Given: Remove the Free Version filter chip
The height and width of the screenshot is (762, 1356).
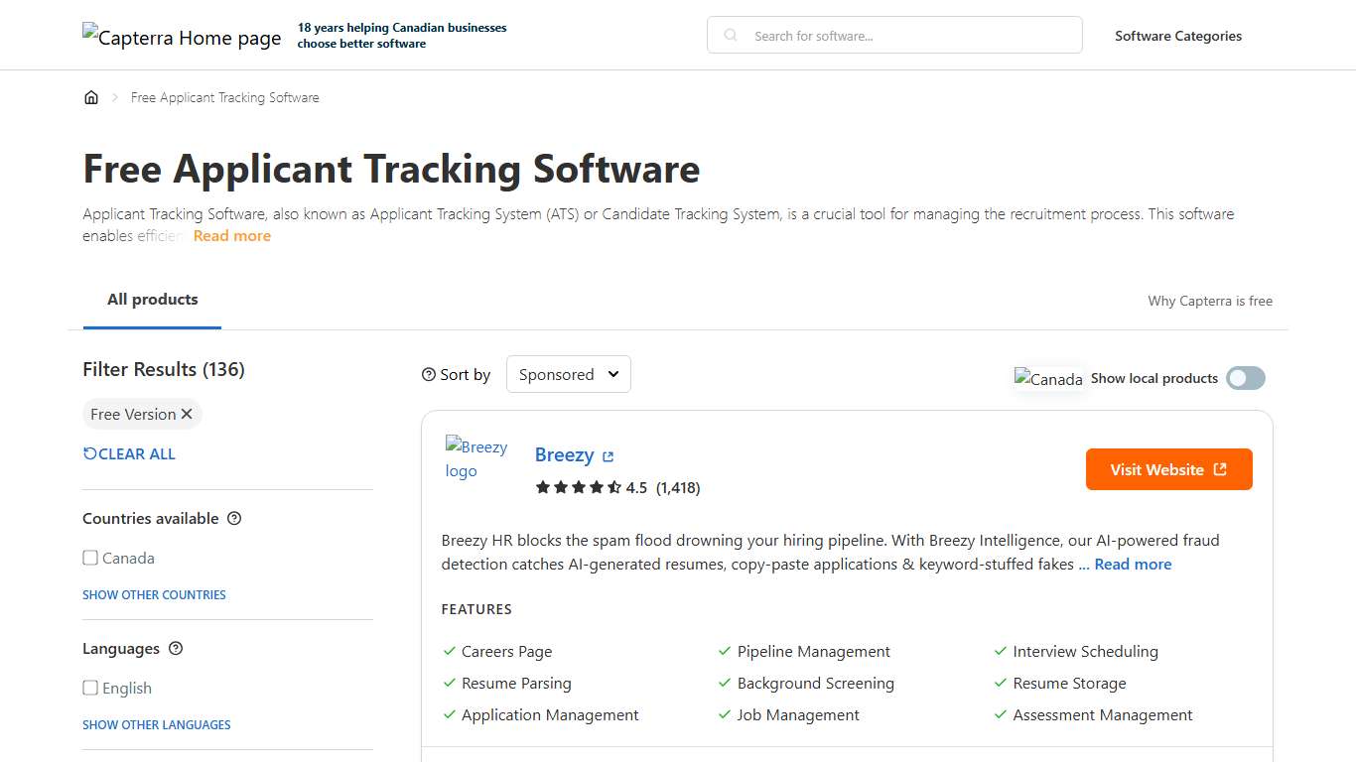Looking at the screenshot, I should 186,414.
